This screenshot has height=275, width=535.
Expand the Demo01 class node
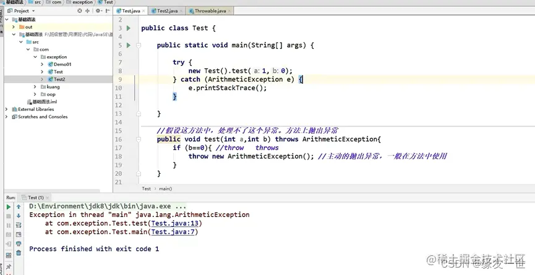click(42, 64)
